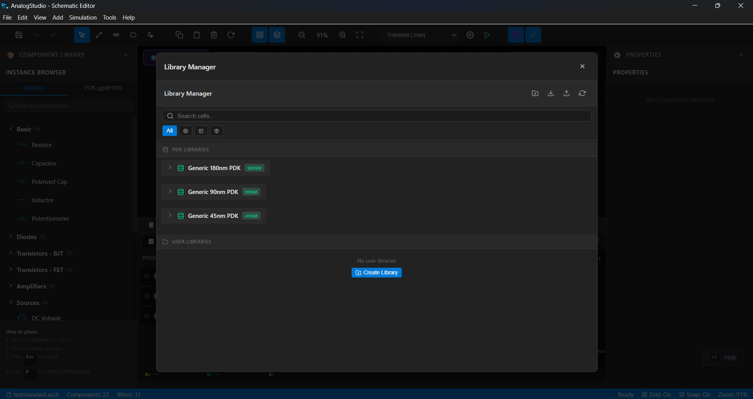
Task: Toggle the grid view toolbar button
Action: click(x=260, y=35)
